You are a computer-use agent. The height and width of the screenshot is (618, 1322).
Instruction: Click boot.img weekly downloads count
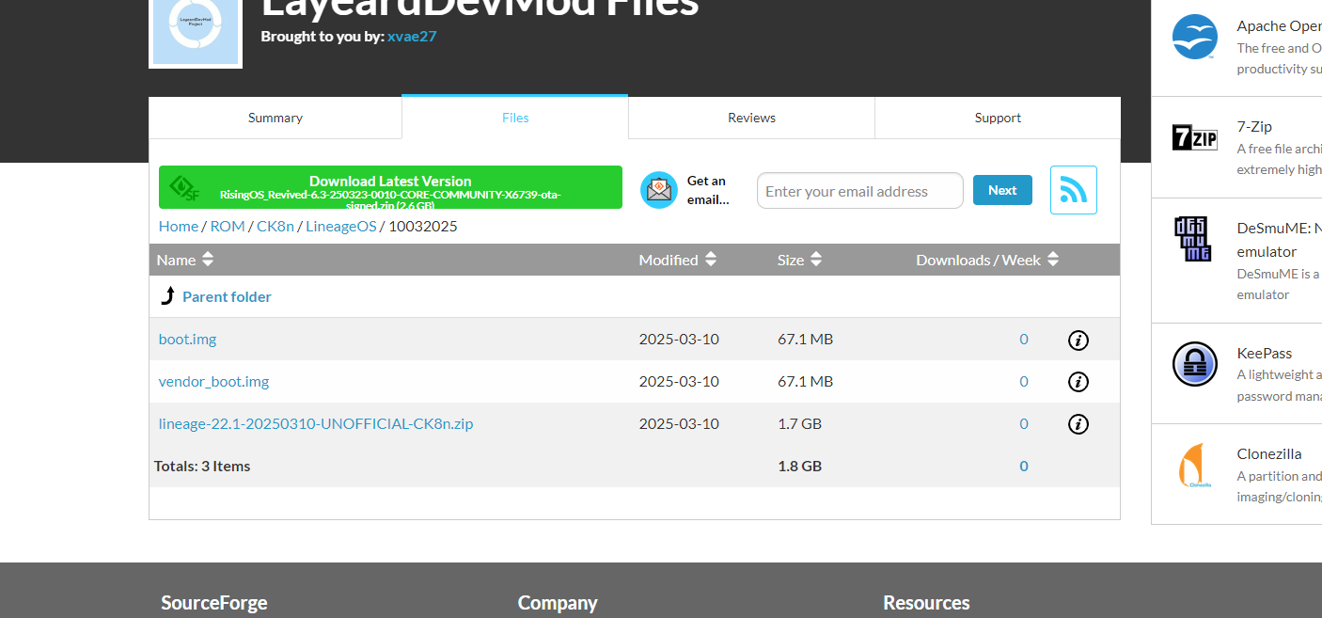1024,339
